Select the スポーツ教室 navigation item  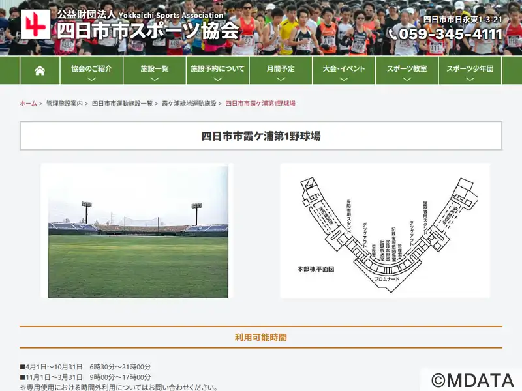(407, 70)
